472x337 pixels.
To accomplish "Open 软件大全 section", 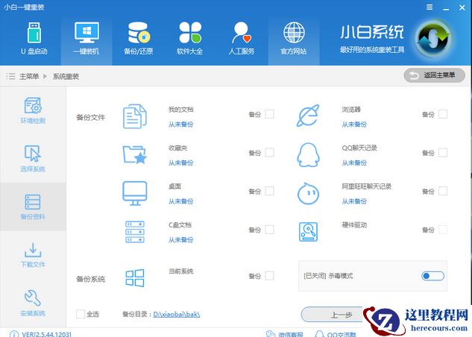I will (x=190, y=38).
